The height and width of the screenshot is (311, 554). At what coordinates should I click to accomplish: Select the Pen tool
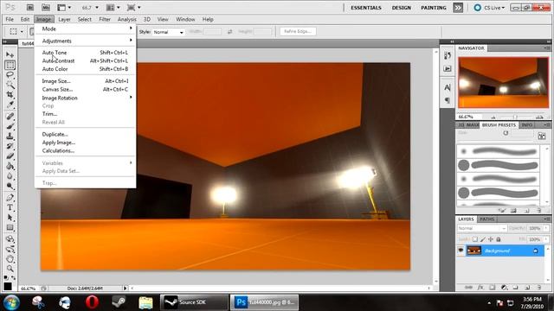[10, 198]
